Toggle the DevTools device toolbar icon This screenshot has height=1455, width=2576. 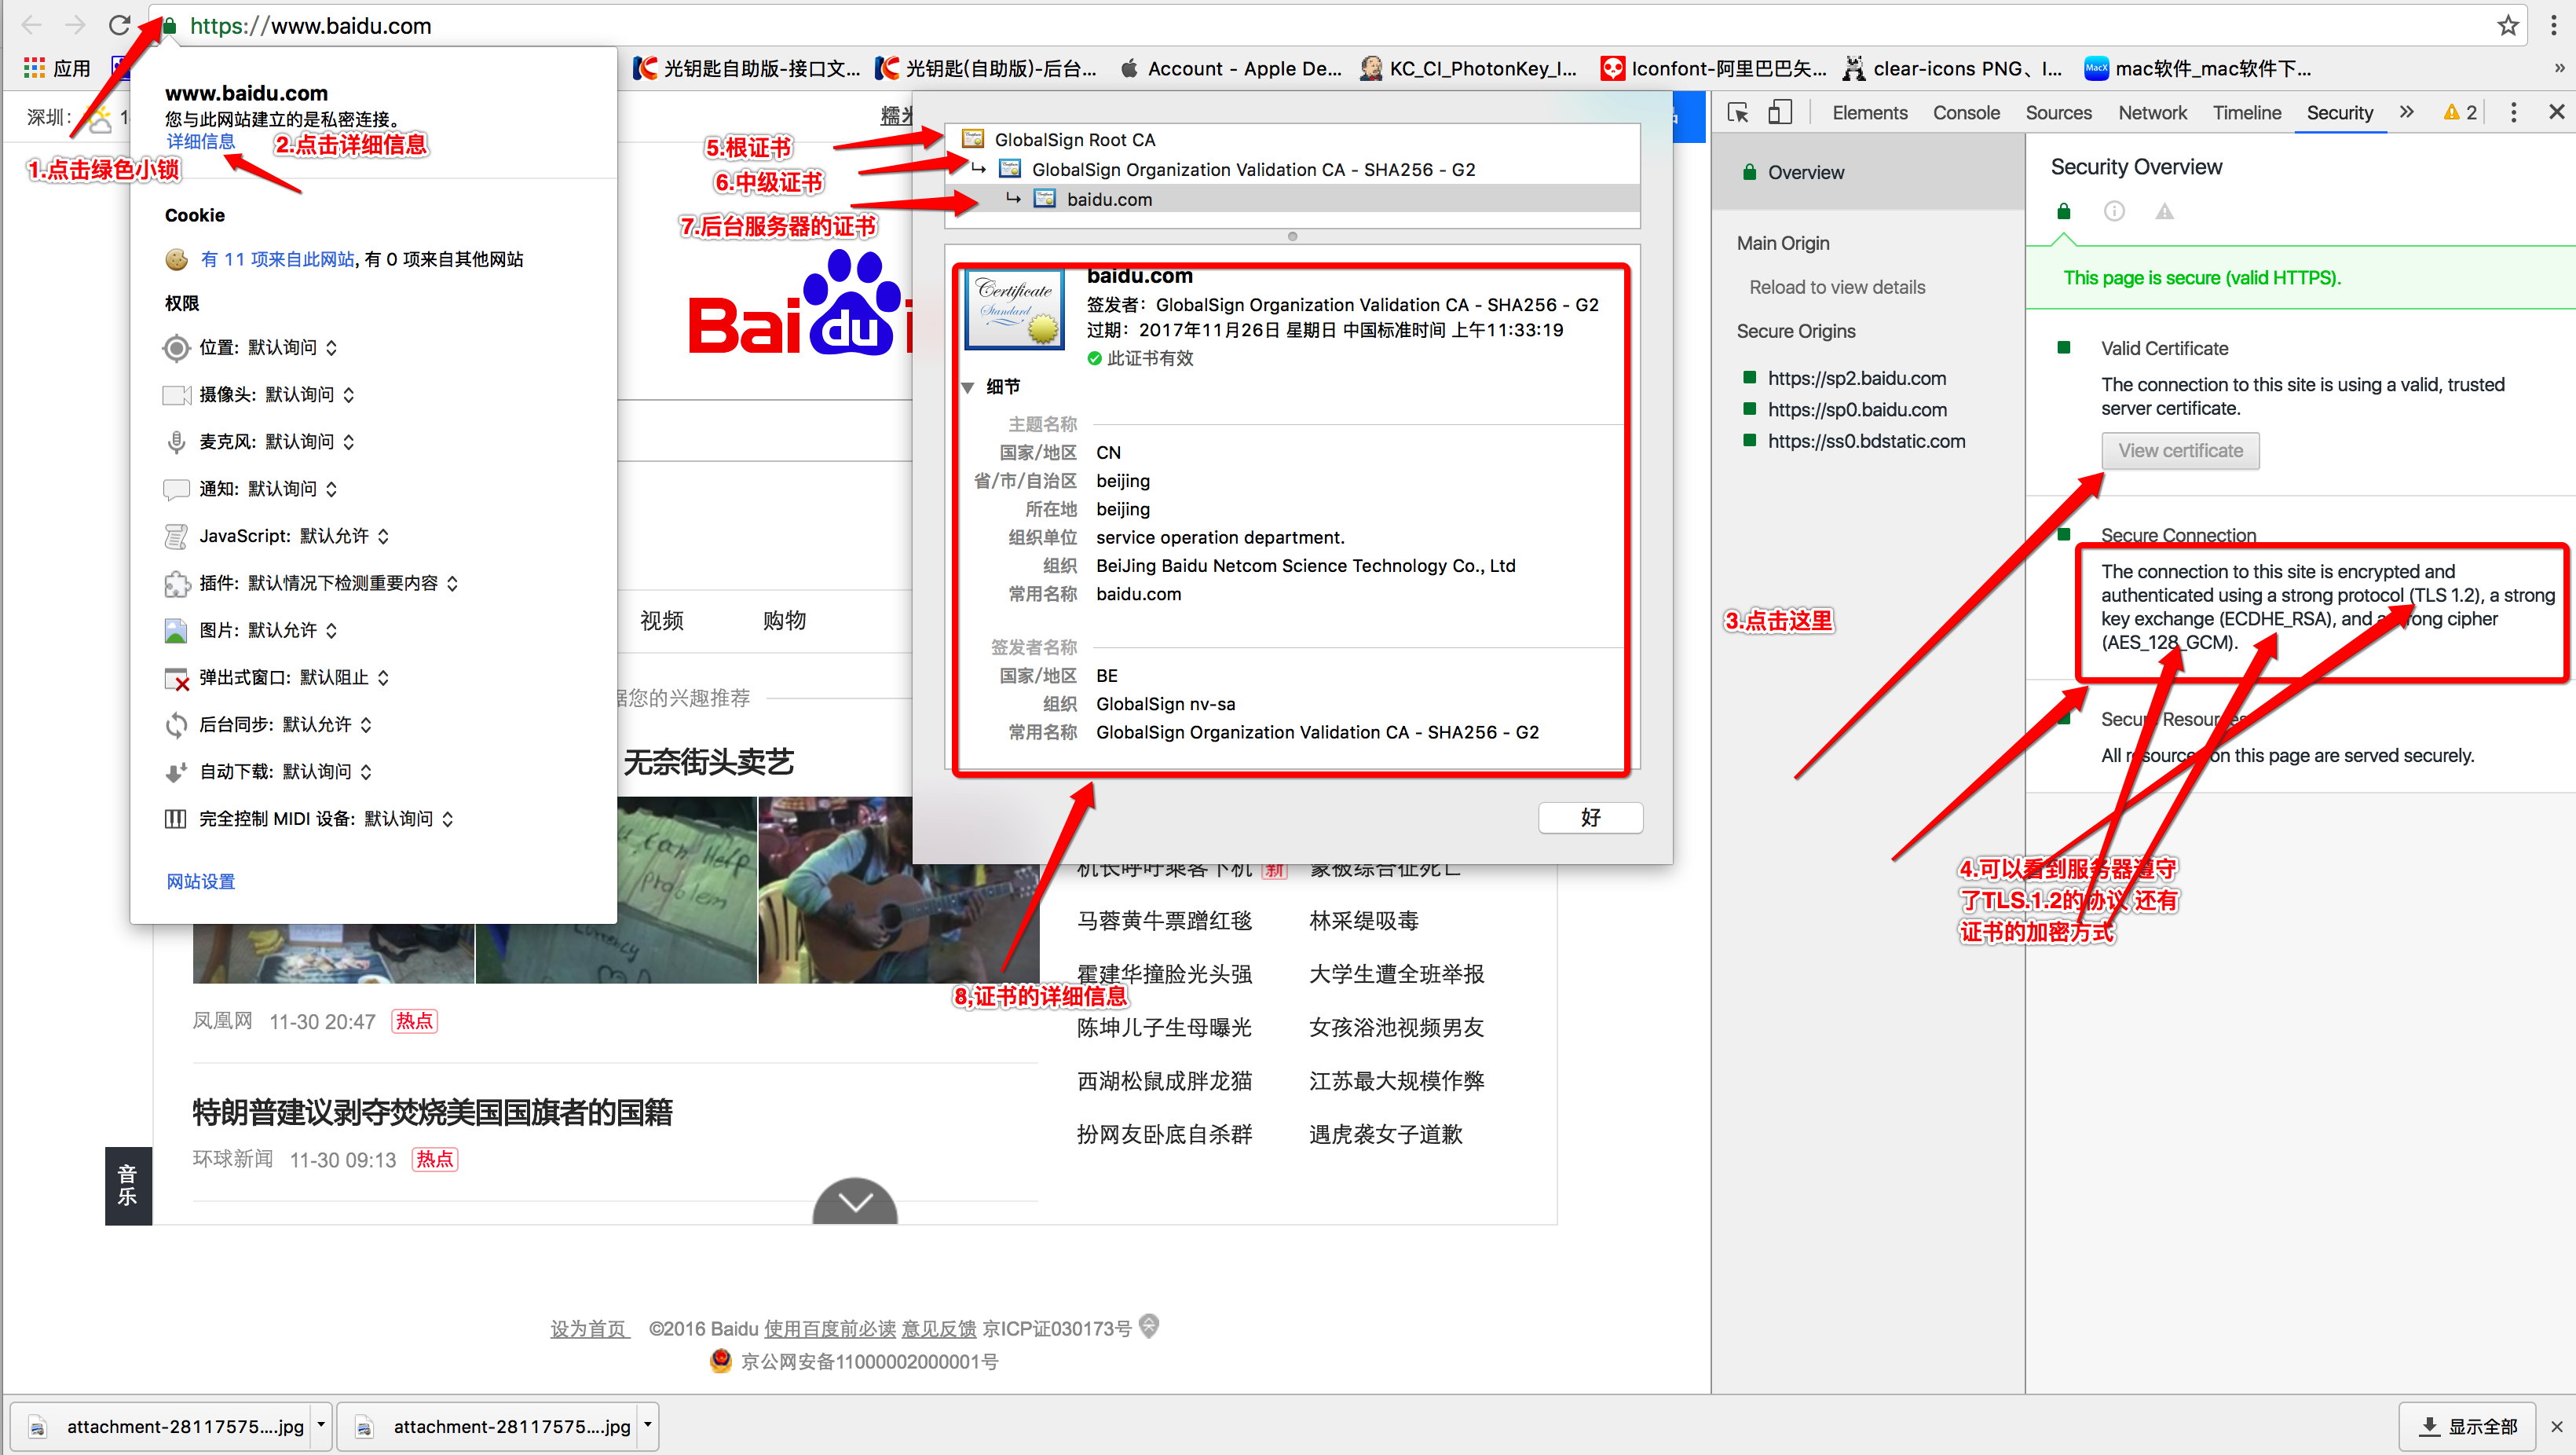[x=1780, y=112]
